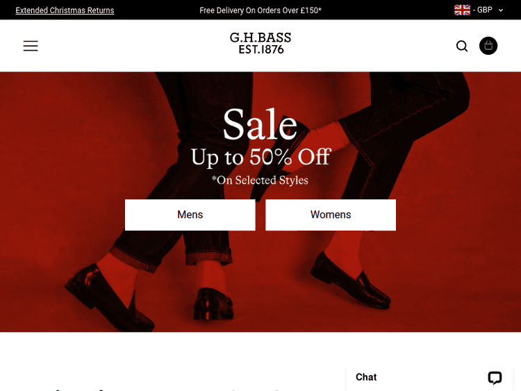Expand the GBP currency chevron
The width and height of the screenshot is (521, 391).
pos(501,10)
